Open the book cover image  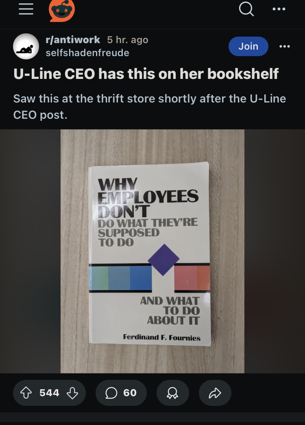coord(152,251)
